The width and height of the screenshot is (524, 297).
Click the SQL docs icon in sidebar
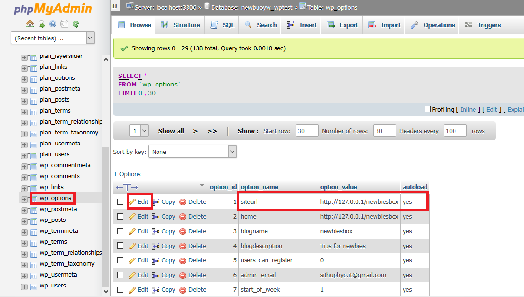(x=64, y=24)
